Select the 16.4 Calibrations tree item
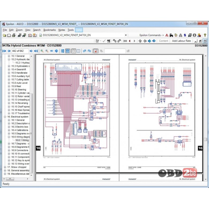The width and height of the screenshot is (209, 209). [20, 130]
